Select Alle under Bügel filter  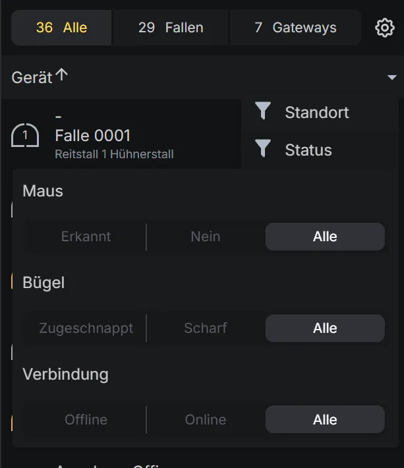[x=325, y=328]
